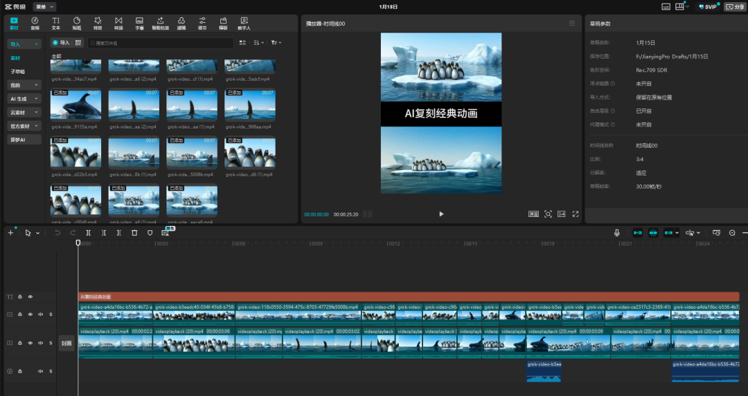
Task: Open the 转场 (Transitions) panel
Action: tap(118, 23)
